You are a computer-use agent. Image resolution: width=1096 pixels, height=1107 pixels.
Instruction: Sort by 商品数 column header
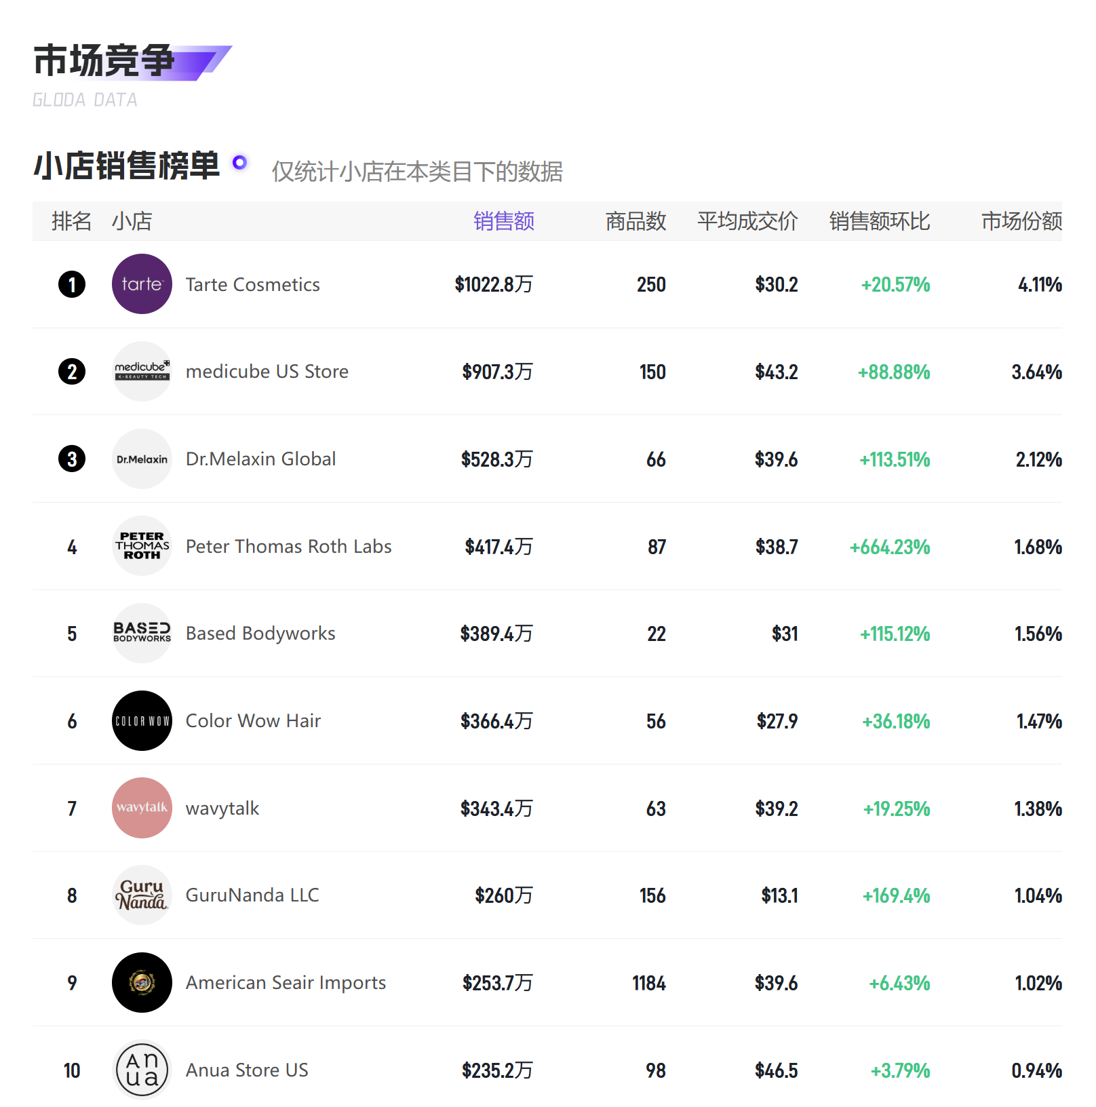pyautogui.click(x=635, y=221)
